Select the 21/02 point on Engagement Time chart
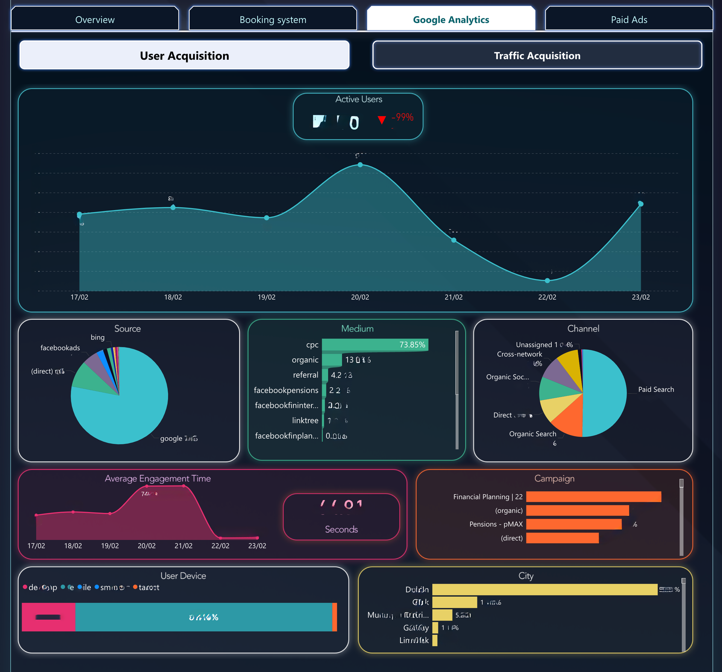 pos(184,486)
